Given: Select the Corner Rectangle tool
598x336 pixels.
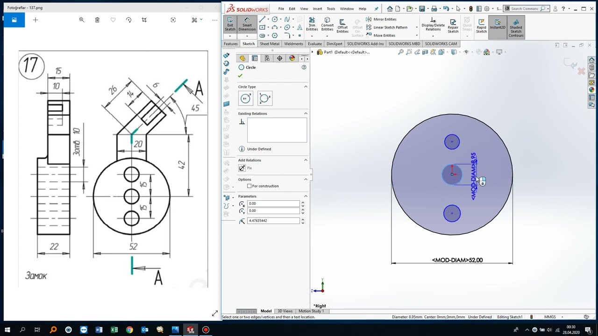Looking at the screenshot, I should [x=262, y=28].
